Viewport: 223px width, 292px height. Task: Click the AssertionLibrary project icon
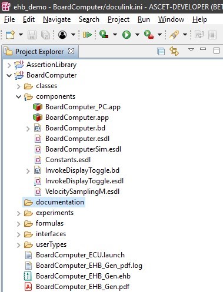(x=19, y=65)
